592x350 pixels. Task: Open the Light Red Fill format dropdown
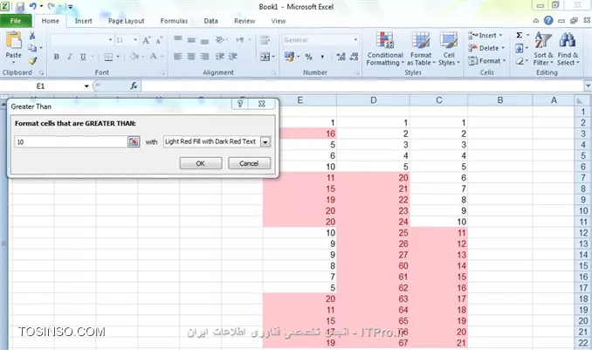pos(265,142)
